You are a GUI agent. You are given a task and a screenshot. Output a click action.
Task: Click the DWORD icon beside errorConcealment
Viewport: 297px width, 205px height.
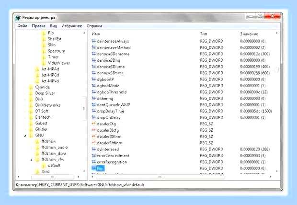coord(93,155)
